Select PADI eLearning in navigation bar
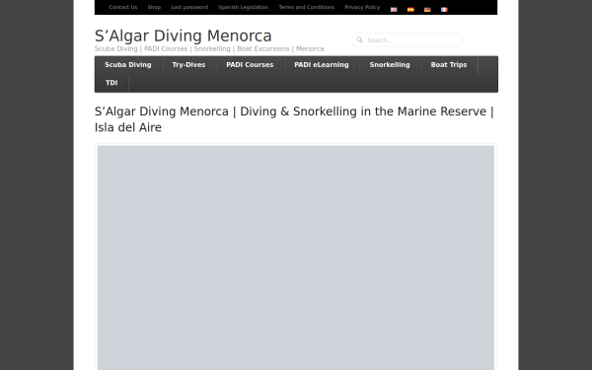 [x=322, y=65]
